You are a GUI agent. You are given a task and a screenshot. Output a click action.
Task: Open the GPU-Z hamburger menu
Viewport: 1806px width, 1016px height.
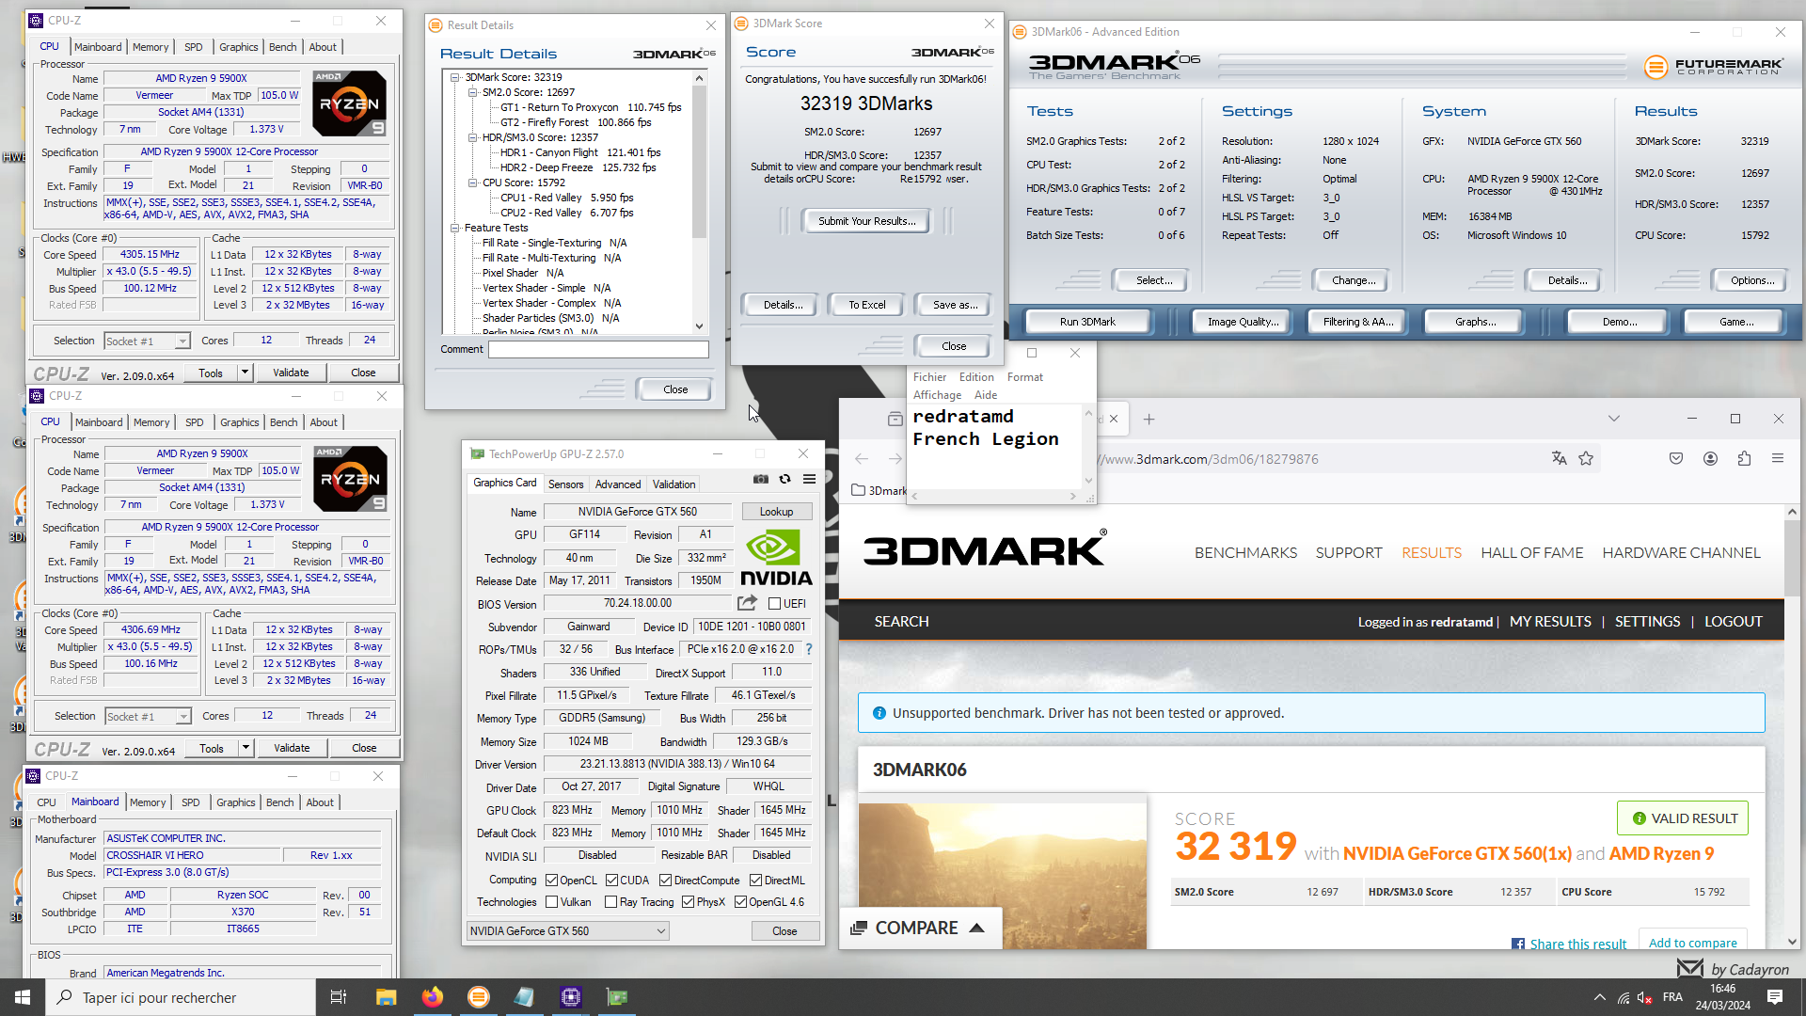pos(809,480)
